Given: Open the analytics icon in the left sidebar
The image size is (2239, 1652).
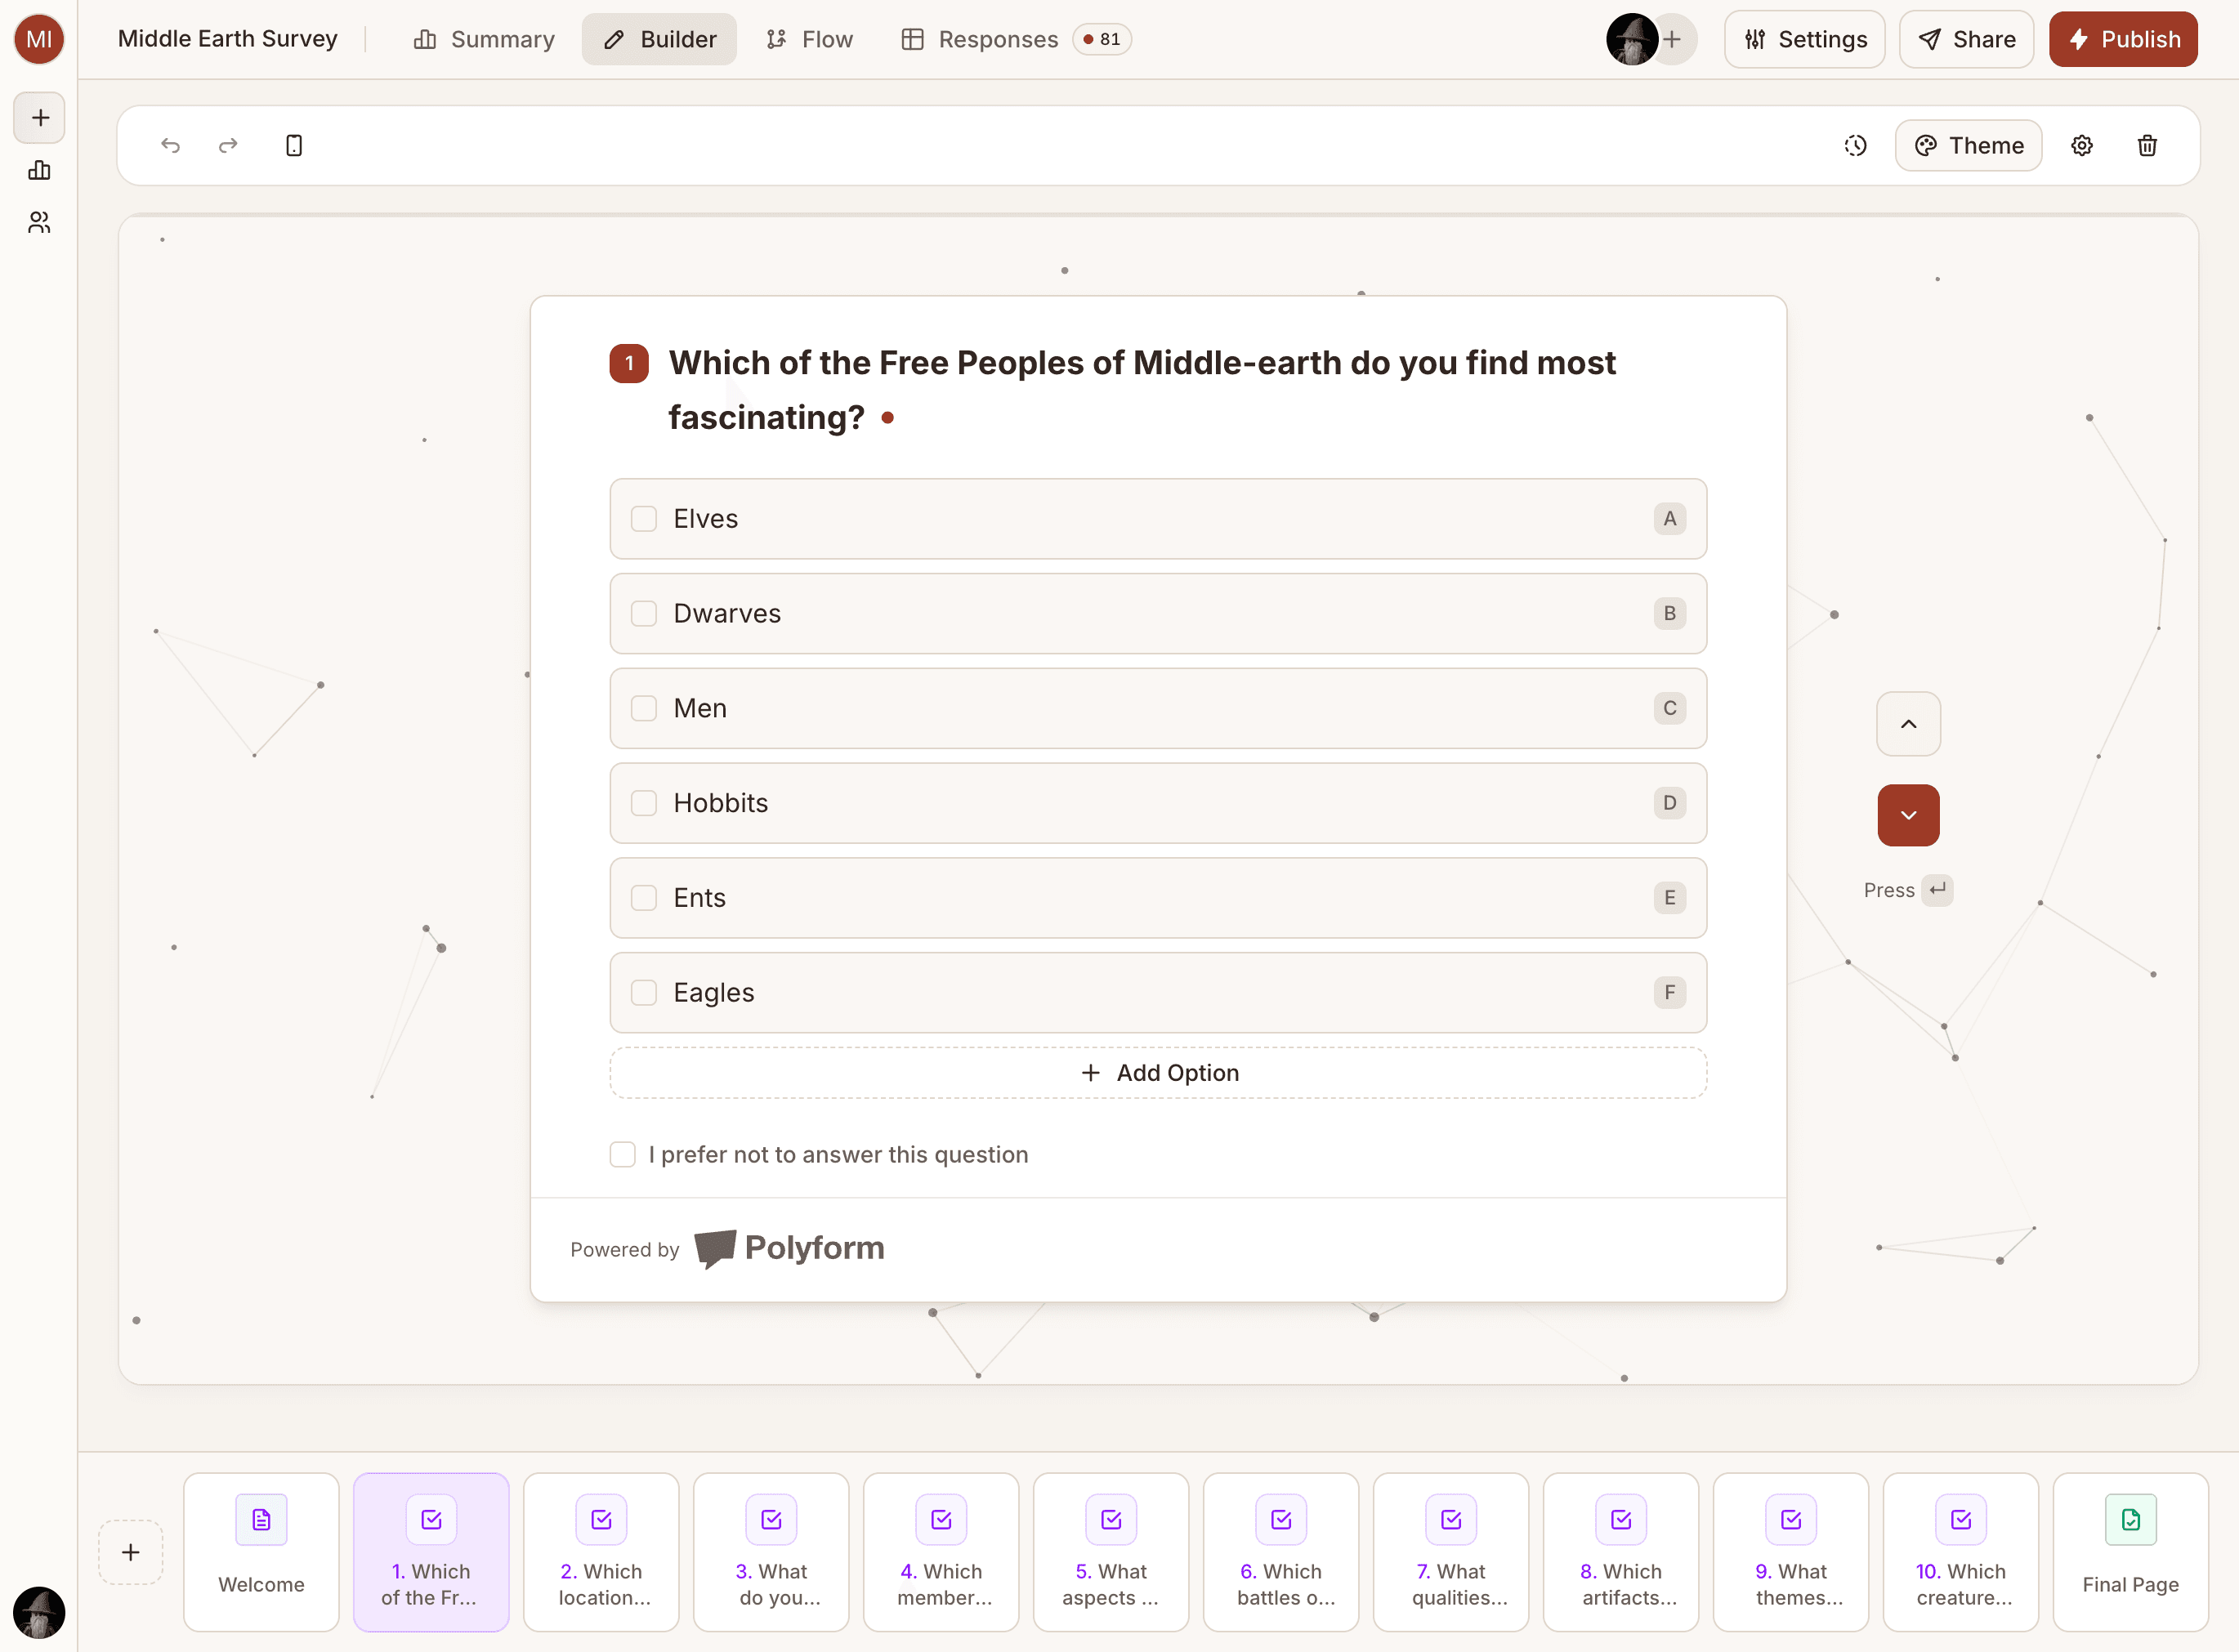Looking at the screenshot, I should click(x=39, y=170).
